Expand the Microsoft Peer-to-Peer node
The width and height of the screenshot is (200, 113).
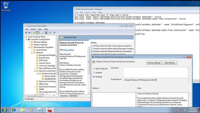click(34, 68)
